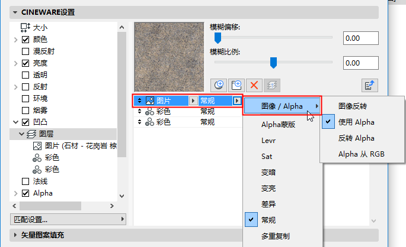Viewport: 406px width, 247px height.
Task: Enable the 法线 checkbox
Action: pos(25,181)
